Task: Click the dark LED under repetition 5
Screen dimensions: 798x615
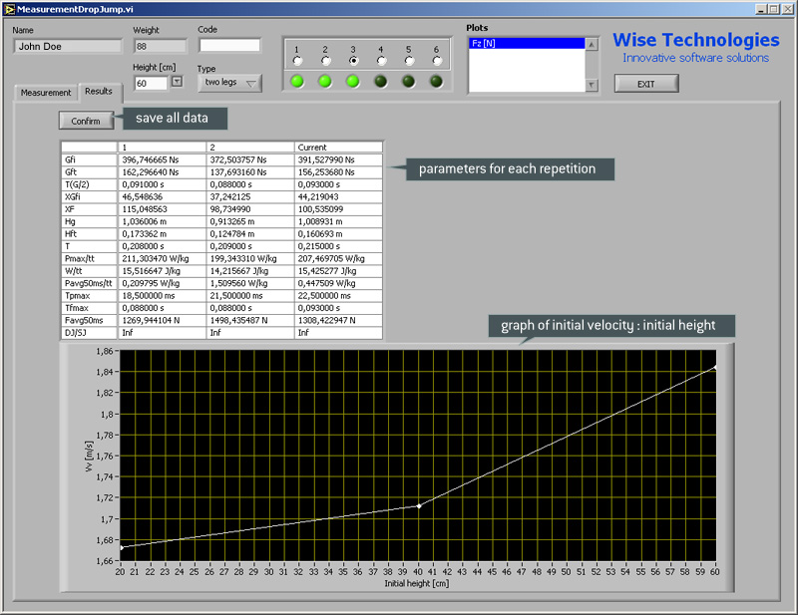Action: click(408, 82)
